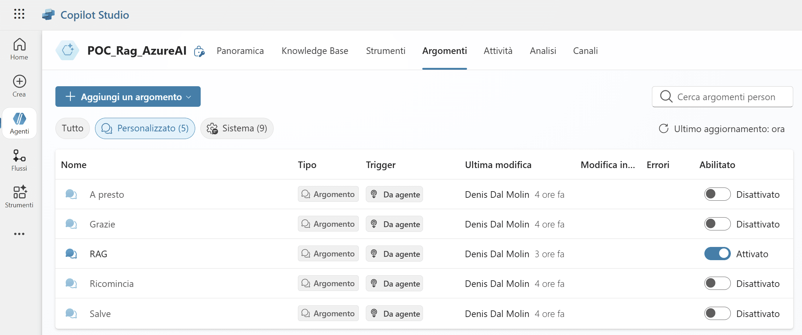Disable the RAG topic toggle
The image size is (802, 335).
(717, 254)
